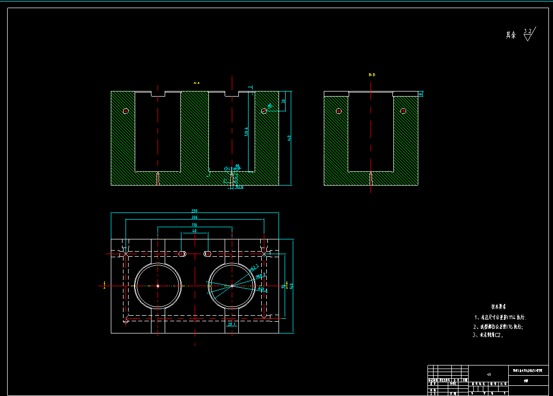This screenshot has width=553, height=396.
Task: Select the 206 dimension text
Action: (x=194, y=217)
